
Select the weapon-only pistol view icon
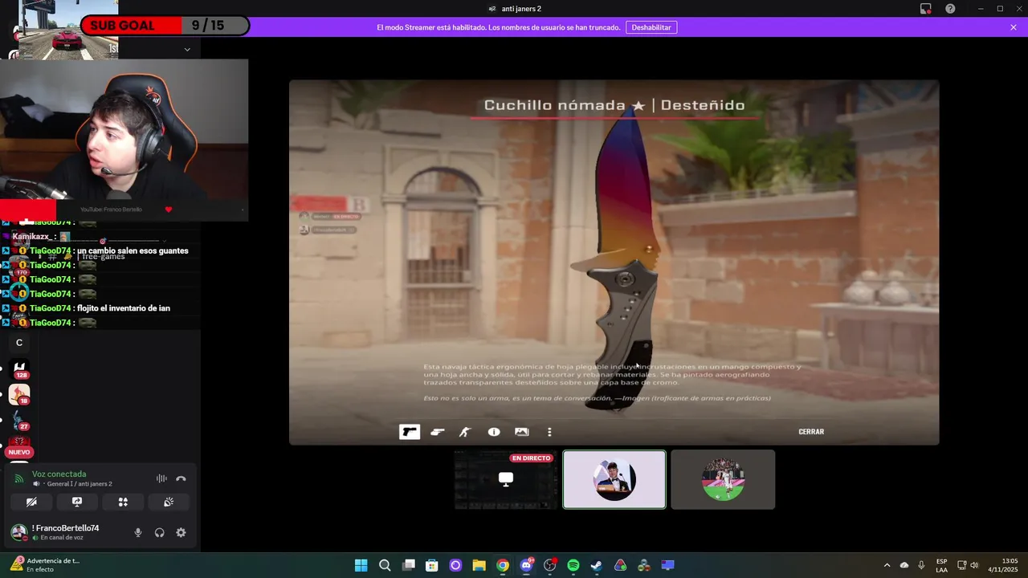coord(410,432)
